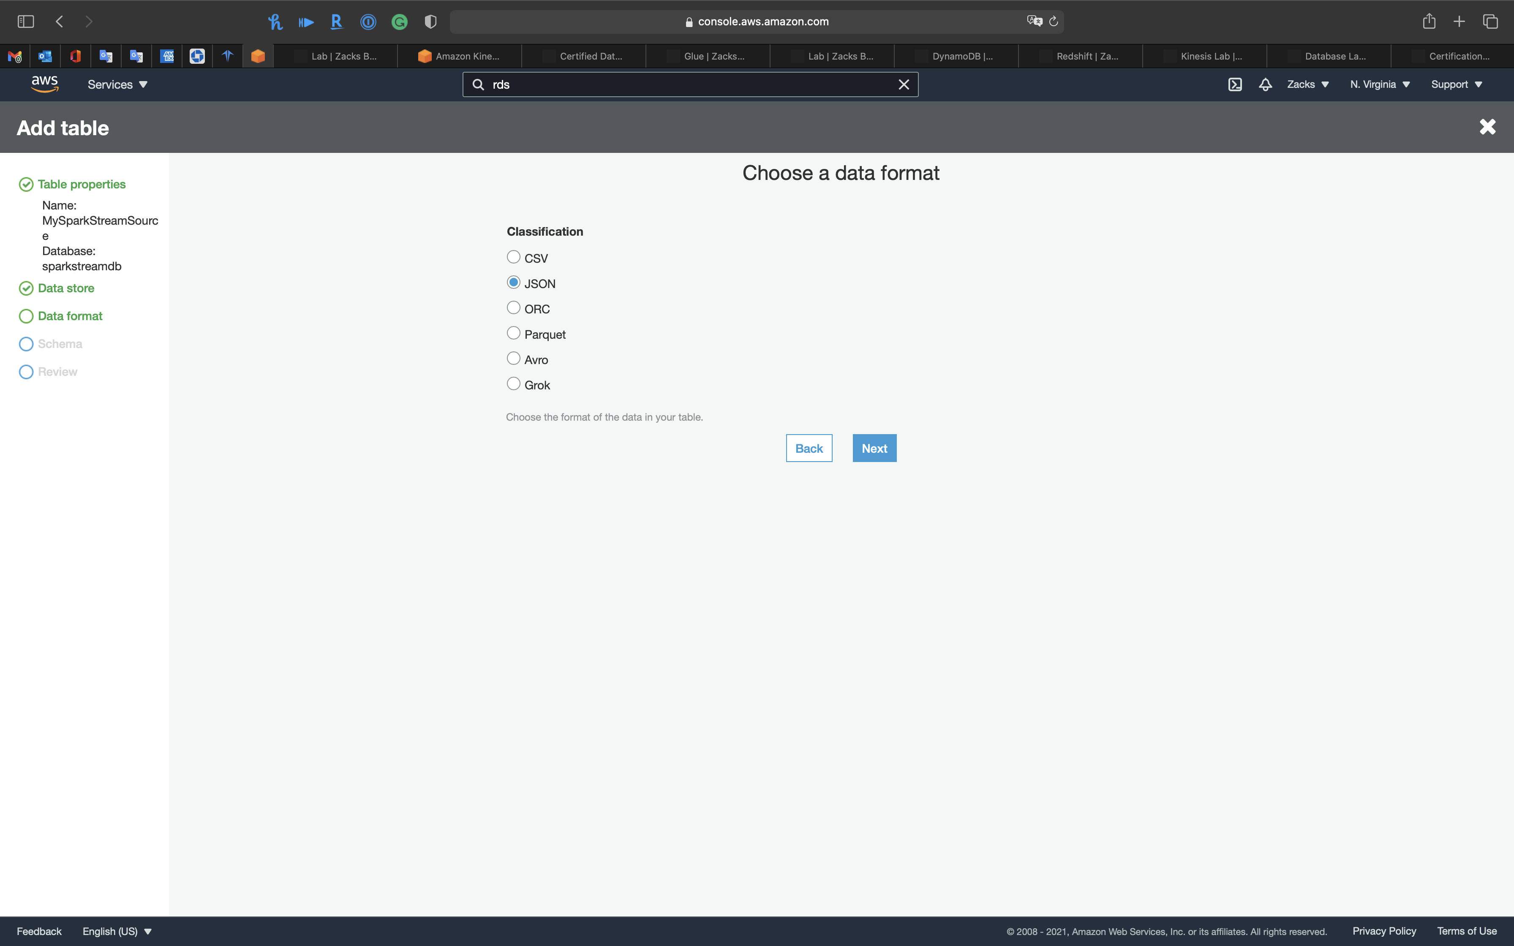Go to the AWS logo home
1514x946 pixels.
[44, 84]
